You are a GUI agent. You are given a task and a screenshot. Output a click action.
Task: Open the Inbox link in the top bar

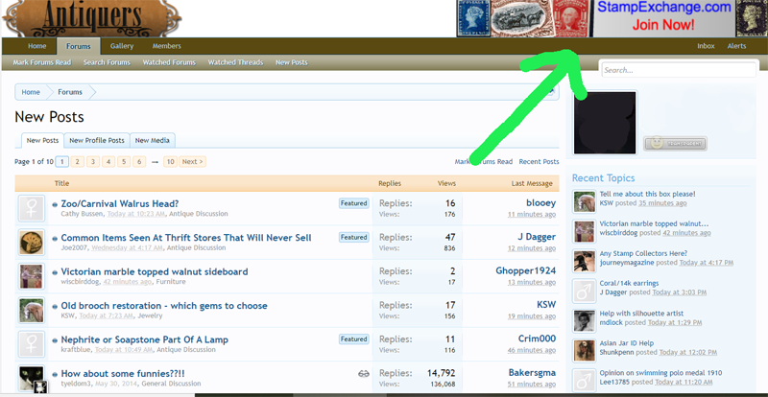pyautogui.click(x=706, y=46)
